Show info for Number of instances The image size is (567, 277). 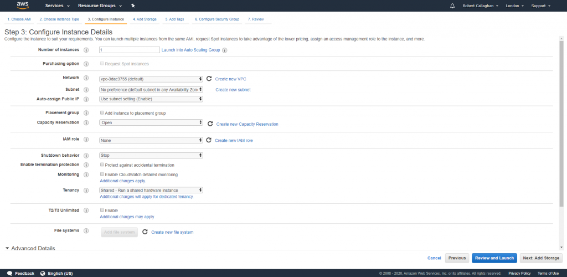click(x=86, y=50)
